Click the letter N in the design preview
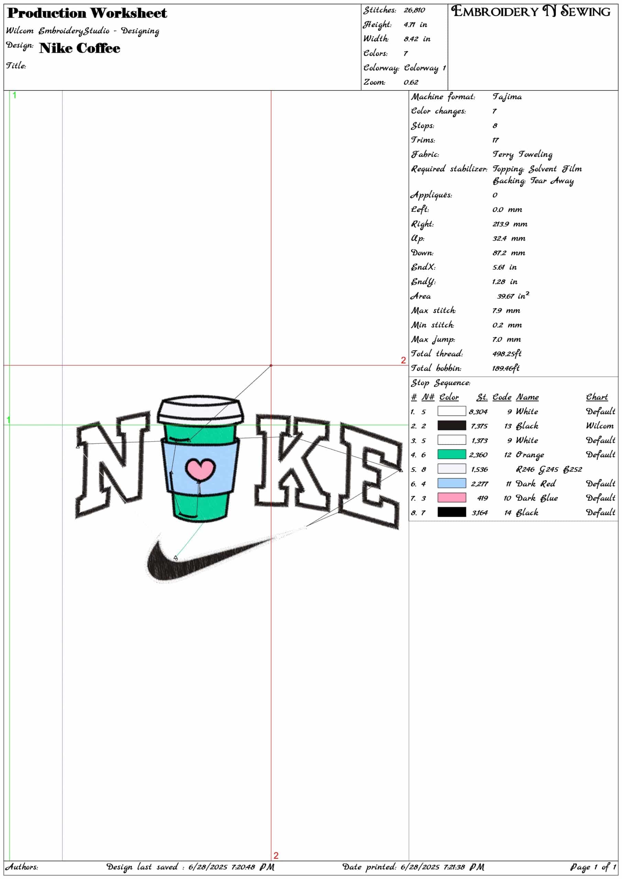 113,466
